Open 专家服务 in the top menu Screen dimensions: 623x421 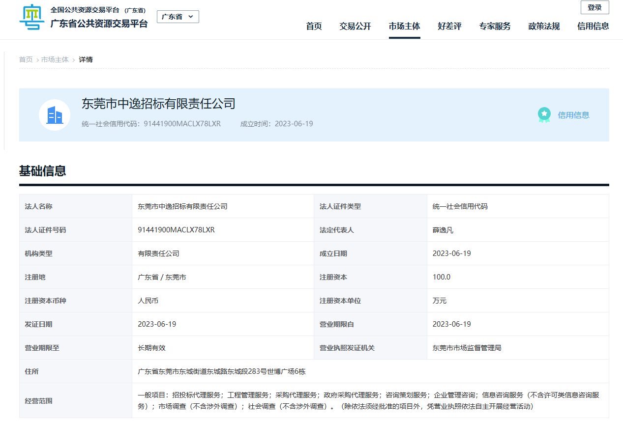pyautogui.click(x=495, y=27)
